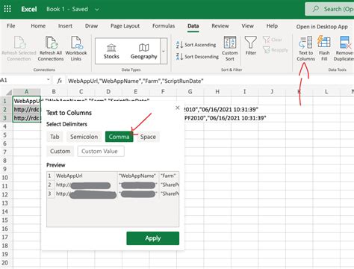The image size is (354, 269).
Task: Click the green Apply button
Action: pos(153,238)
